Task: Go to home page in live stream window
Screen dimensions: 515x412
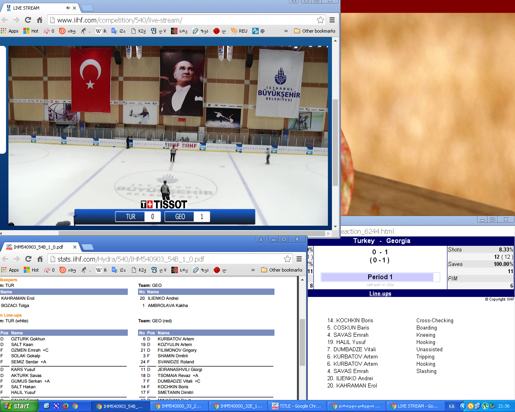Action: coord(39,20)
